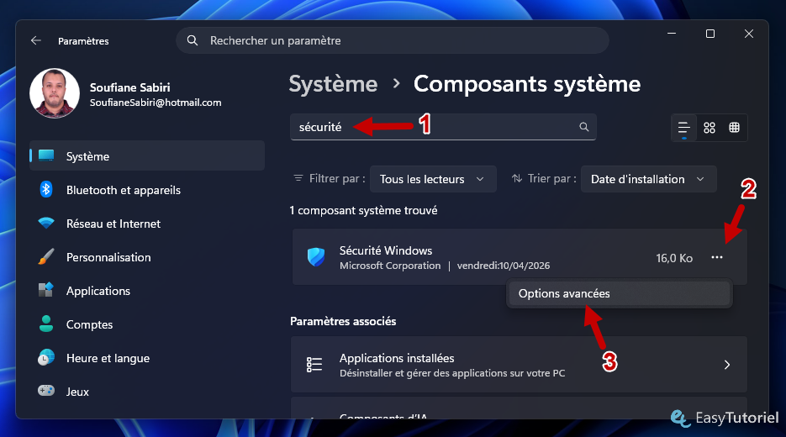The height and width of the screenshot is (437, 786).
Task: Choose Options avancées from the context menu
Action: pos(619,293)
